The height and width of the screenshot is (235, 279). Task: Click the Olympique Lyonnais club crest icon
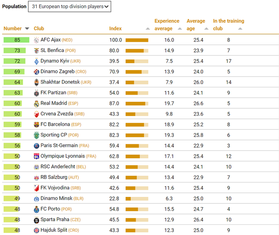(x=37, y=156)
